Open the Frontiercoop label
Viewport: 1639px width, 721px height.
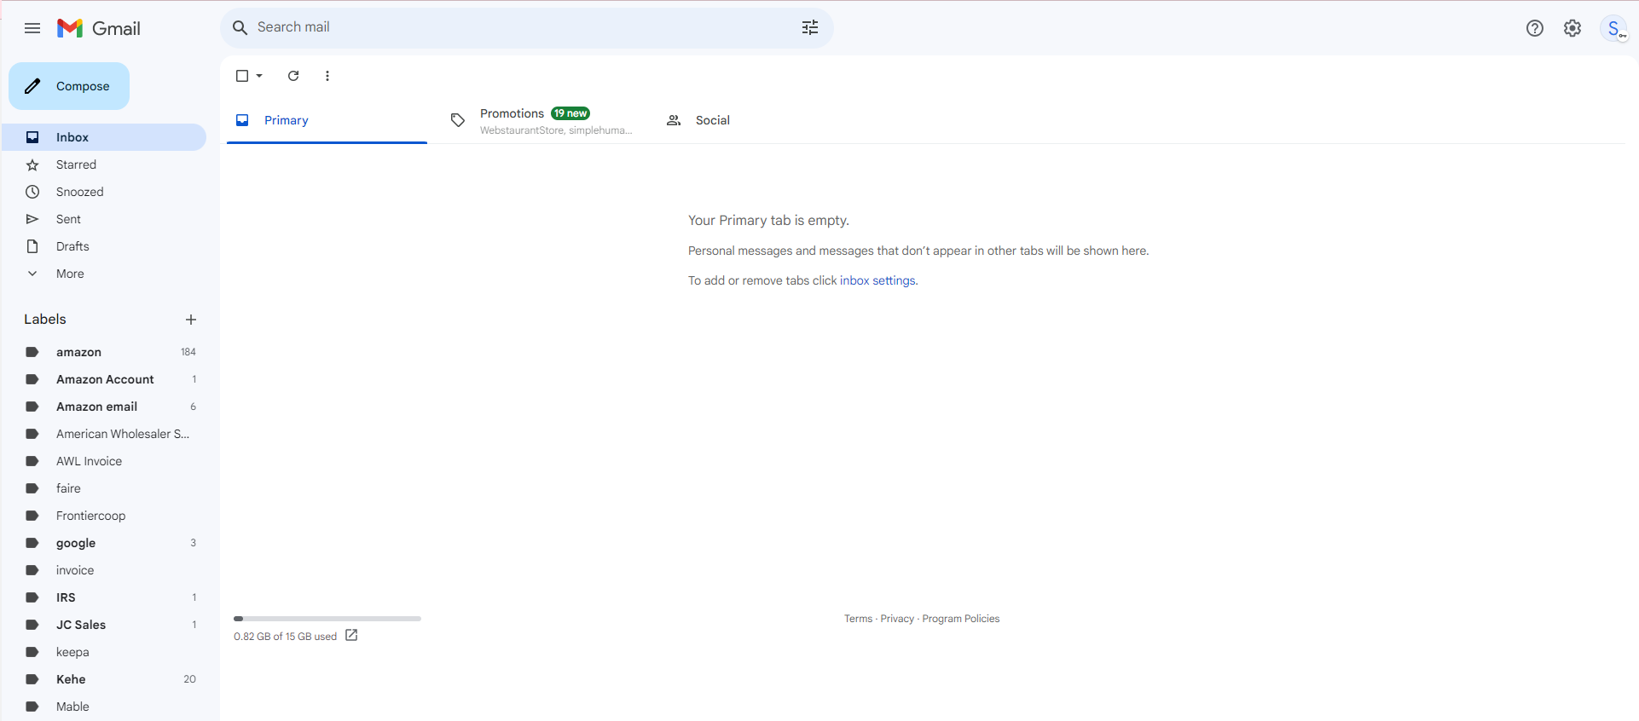(104, 516)
